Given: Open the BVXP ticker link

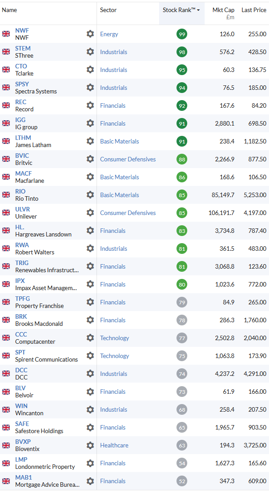Looking at the screenshot, I should pos(23,442).
